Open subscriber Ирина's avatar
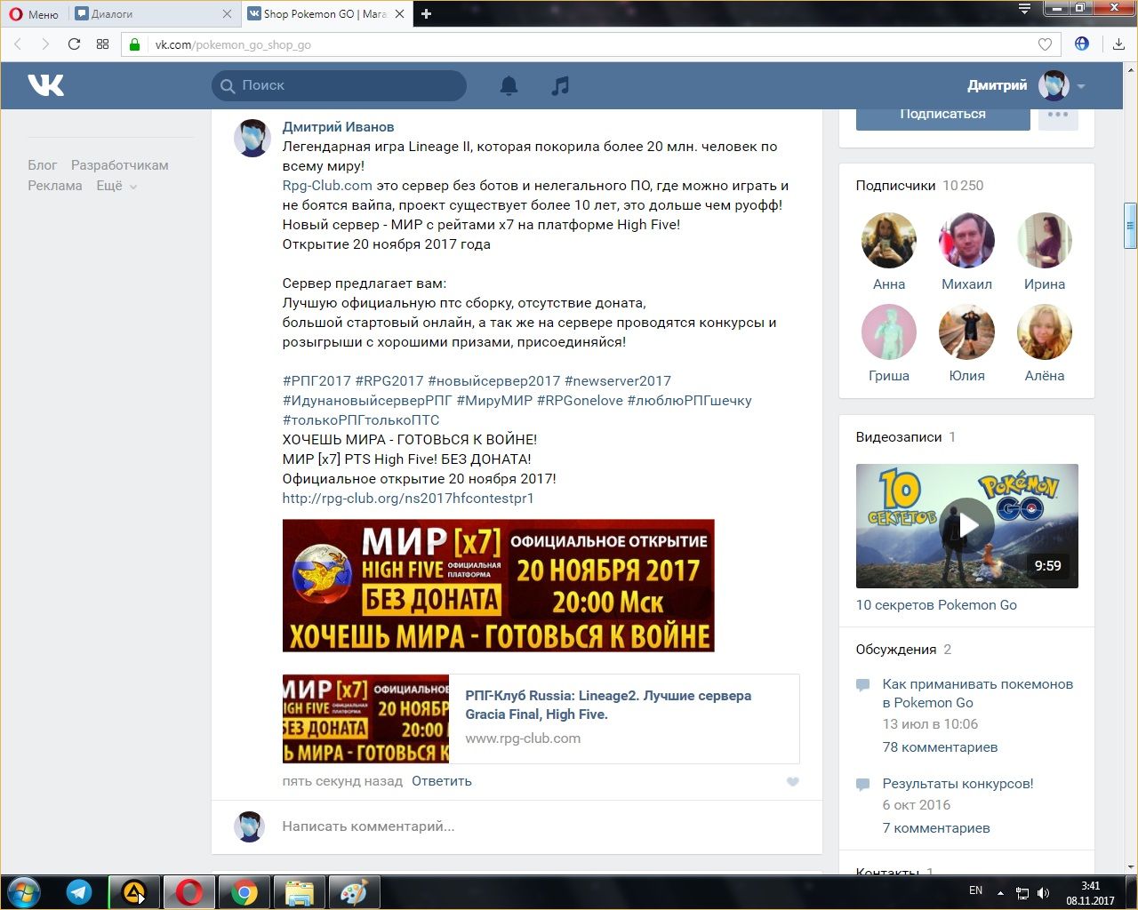Viewport: 1138px width, 910px height. pos(1045,241)
